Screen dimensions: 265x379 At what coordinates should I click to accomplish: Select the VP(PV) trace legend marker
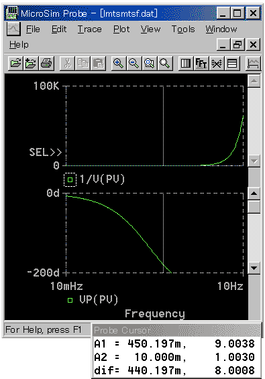[x=70, y=300]
